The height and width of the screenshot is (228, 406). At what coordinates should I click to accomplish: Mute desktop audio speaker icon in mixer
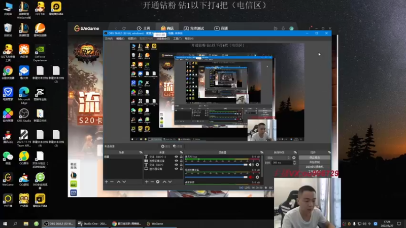(x=251, y=165)
